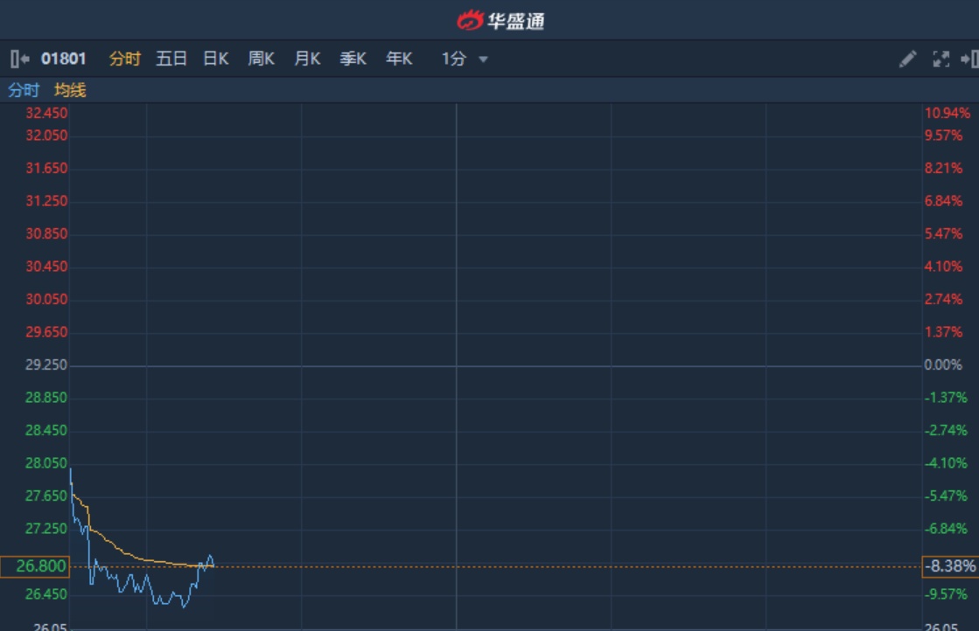This screenshot has width=979, height=631.
Task: Select the 月K monthly chart
Action: pos(307,59)
